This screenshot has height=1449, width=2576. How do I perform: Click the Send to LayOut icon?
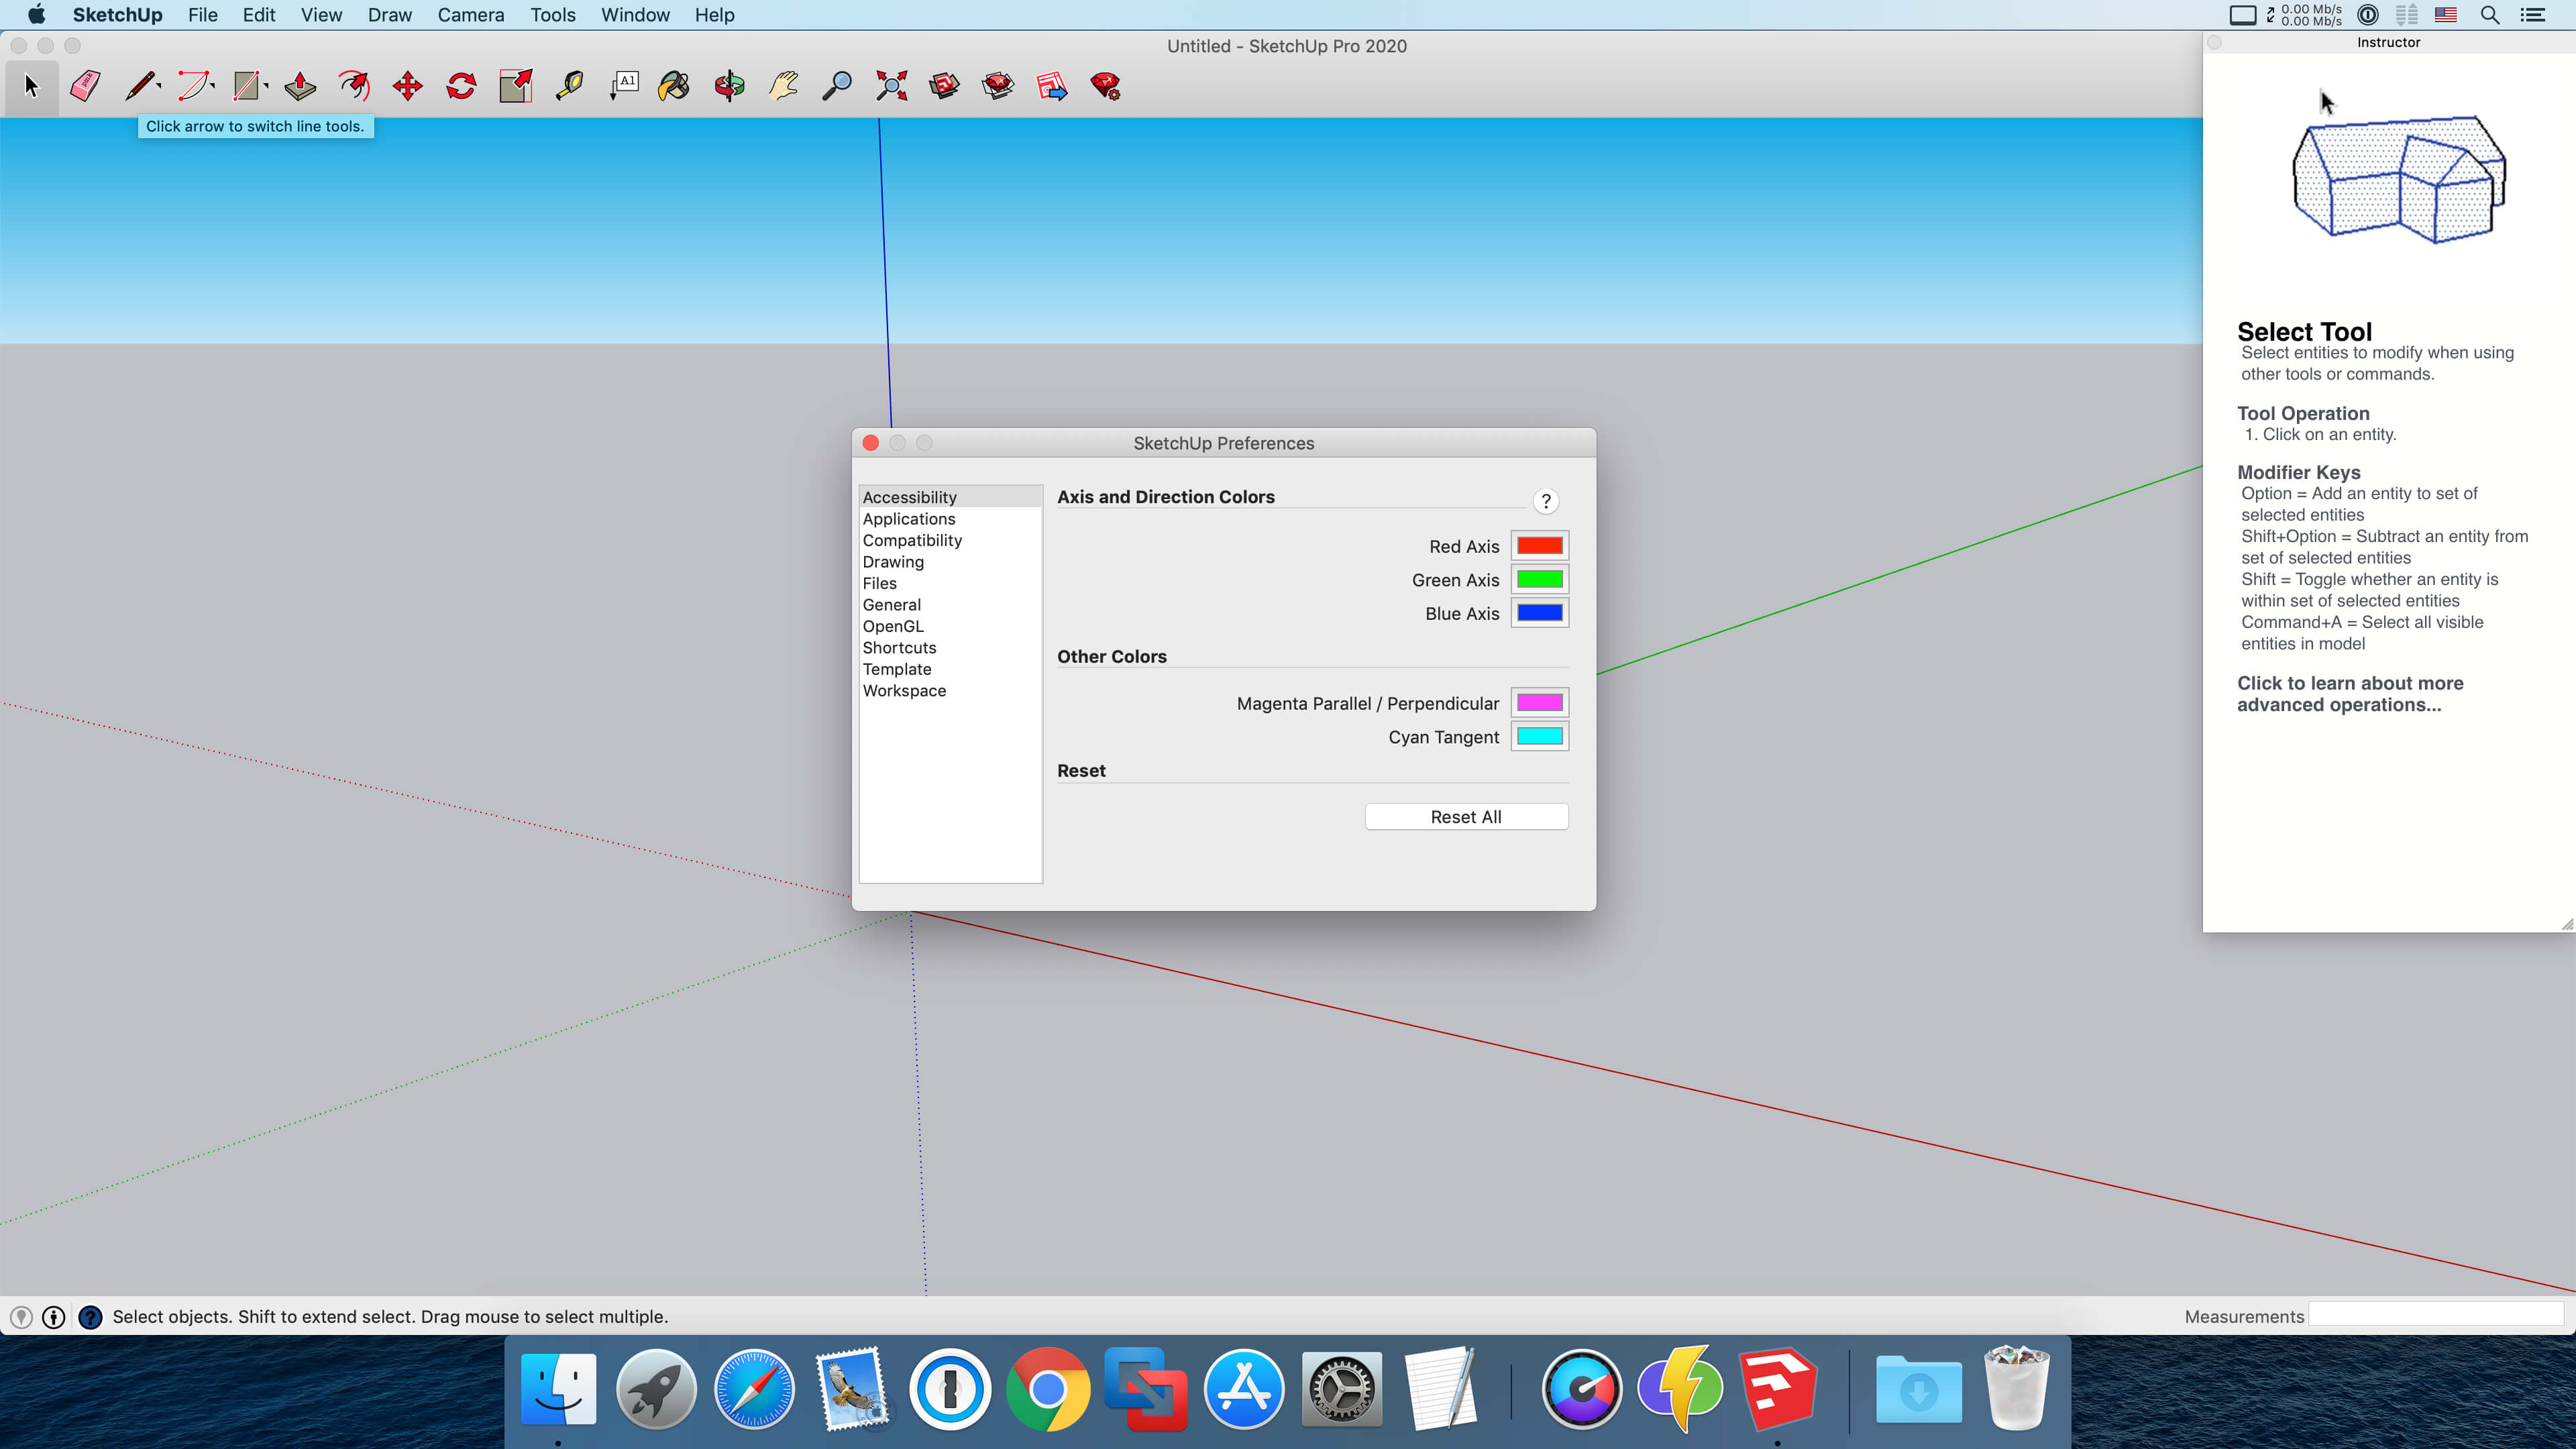1052,86
